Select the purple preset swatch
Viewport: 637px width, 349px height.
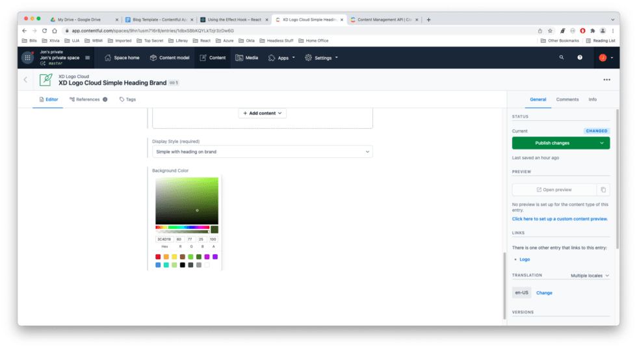click(x=215, y=257)
